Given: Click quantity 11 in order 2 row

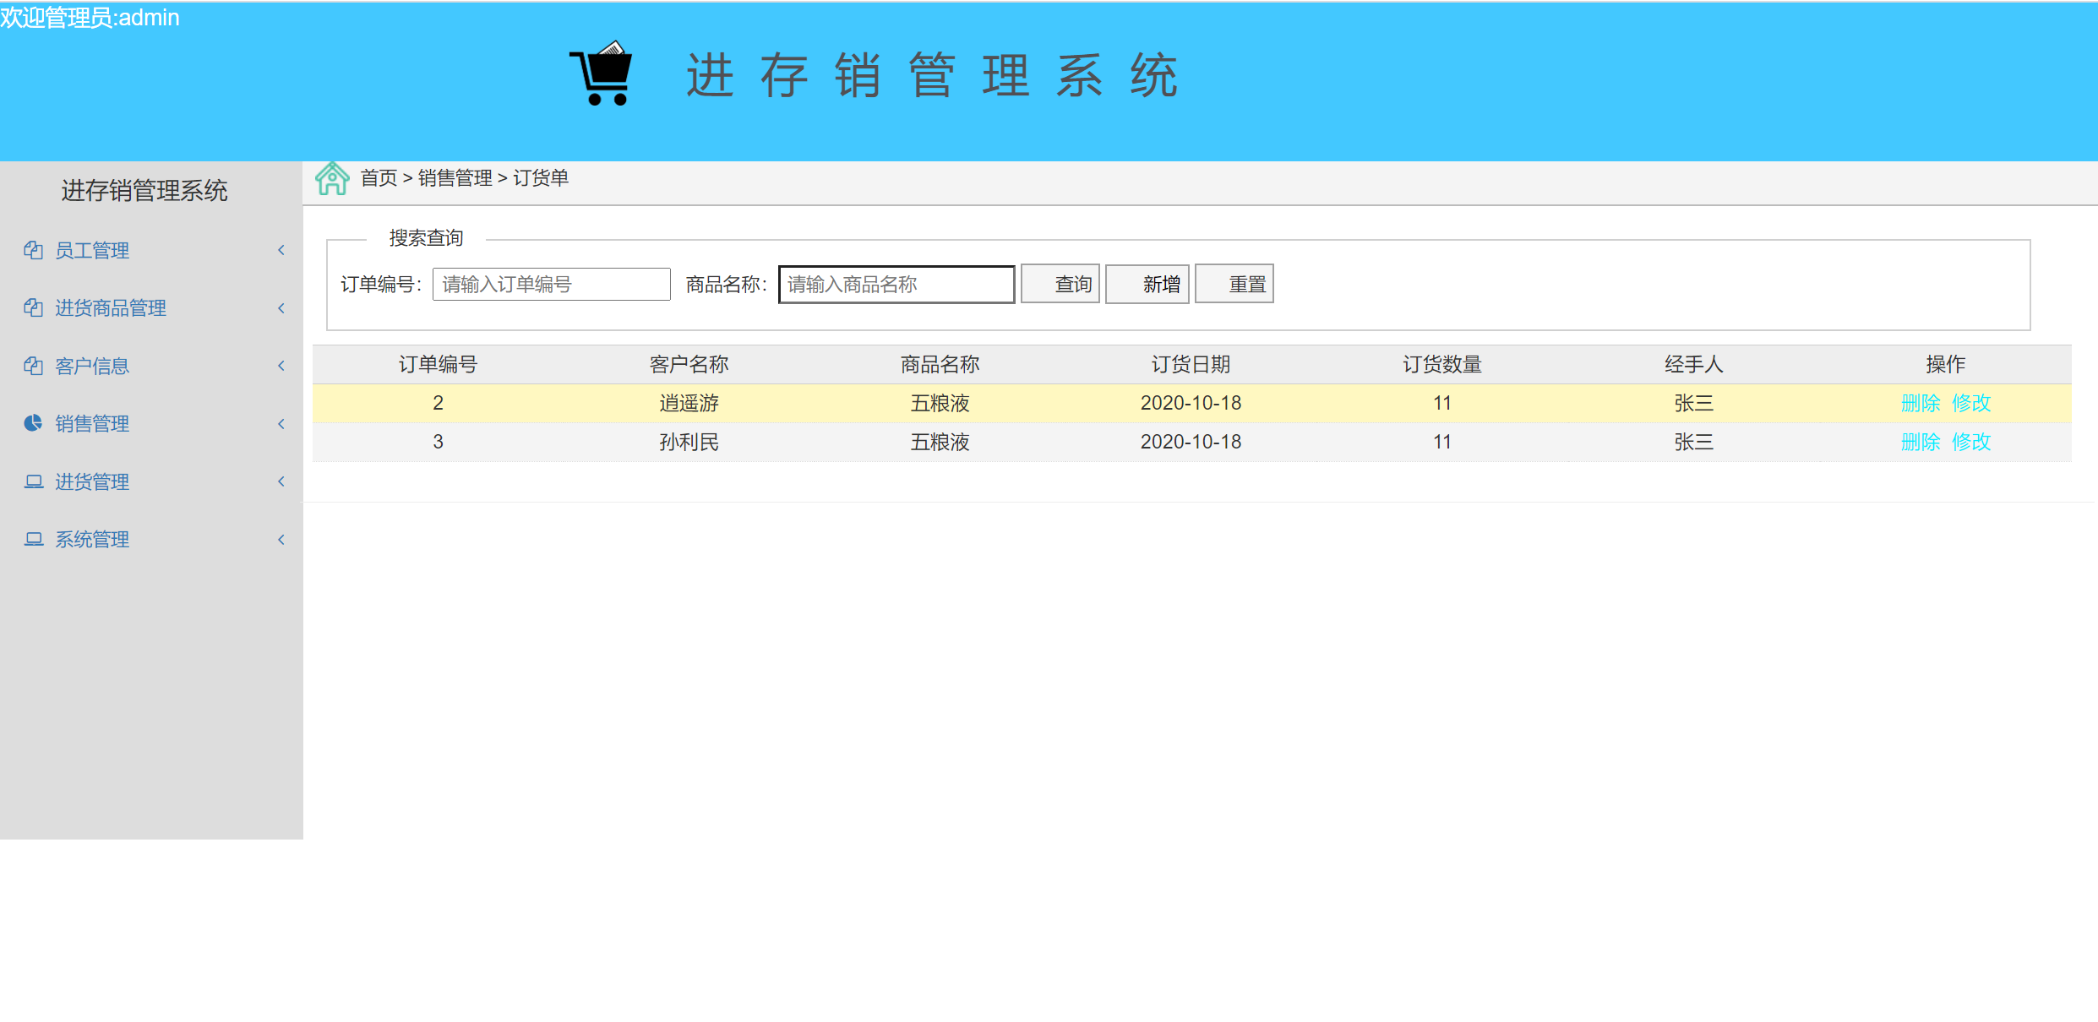Looking at the screenshot, I should [x=1442, y=403].
